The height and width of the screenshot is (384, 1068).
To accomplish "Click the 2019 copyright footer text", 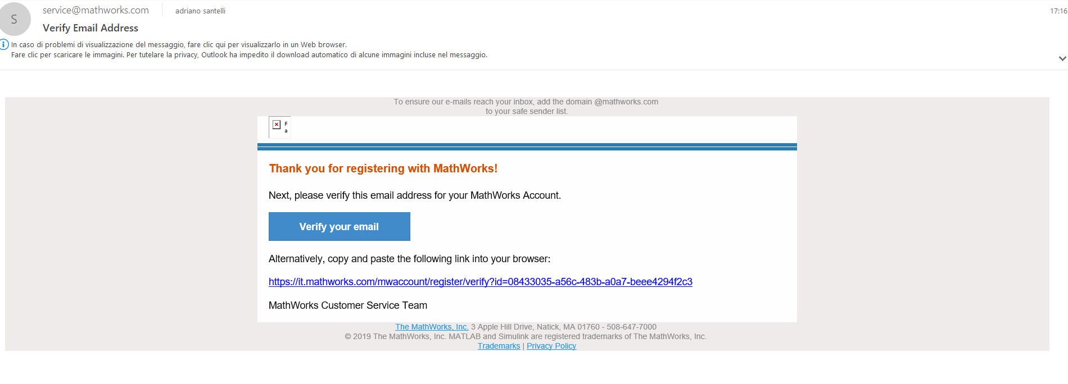I will point(526,336).
